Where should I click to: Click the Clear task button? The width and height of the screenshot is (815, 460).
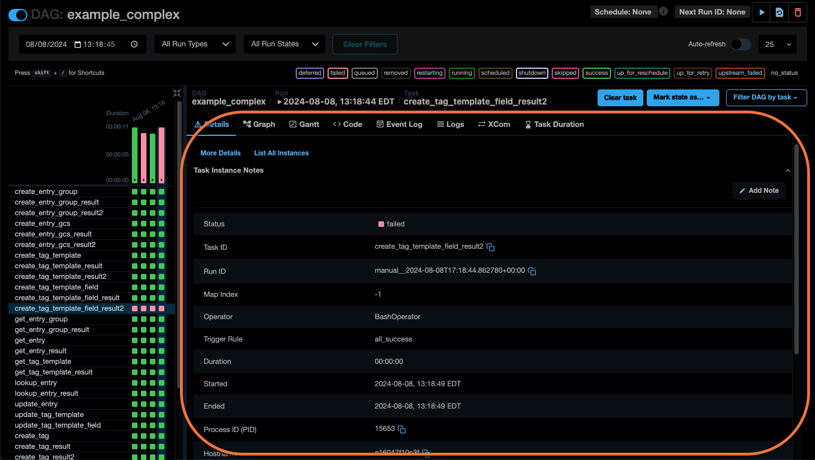point(620,97)
